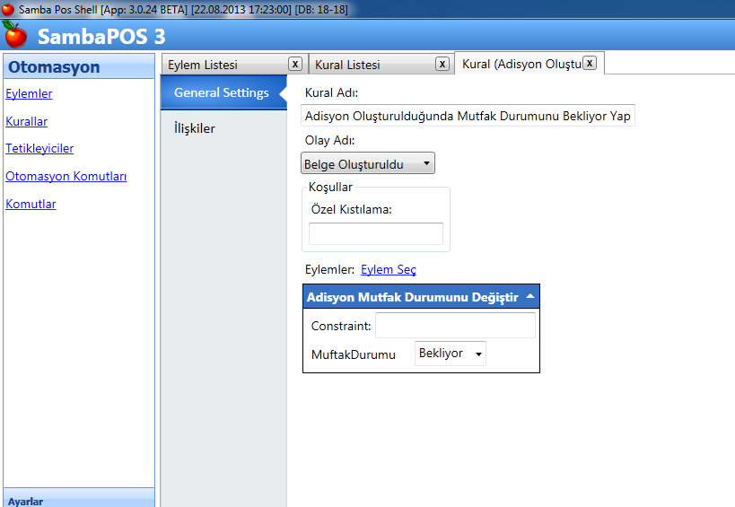The width and height of the screenshot is (735, 507).
Task: Close the Kural (Adisyon Oluştu tab
Action: click(x=589, y=63)
